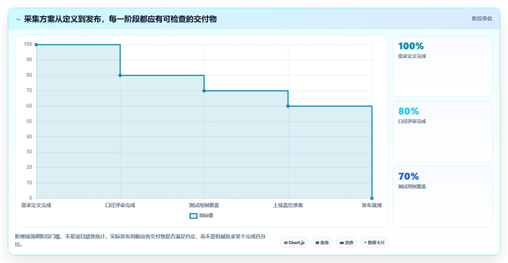Click the lightning icon beside the title
The width and height of the screenshot is (508, 263).
[x=18, y=19]
